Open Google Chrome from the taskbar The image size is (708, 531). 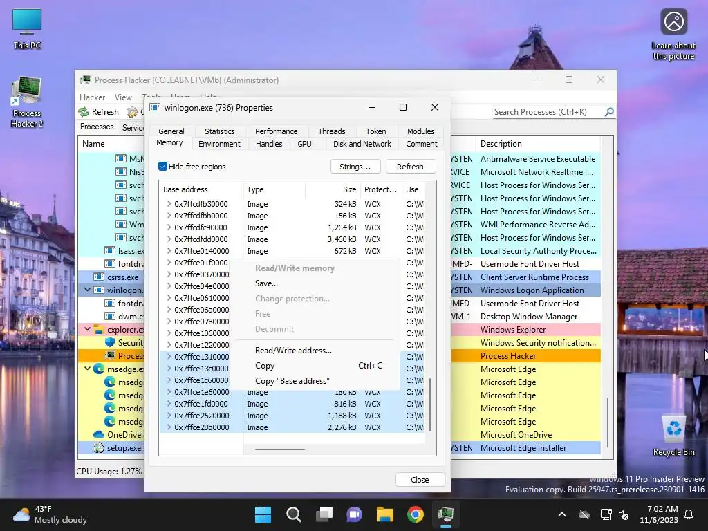[x=416, y=514]
